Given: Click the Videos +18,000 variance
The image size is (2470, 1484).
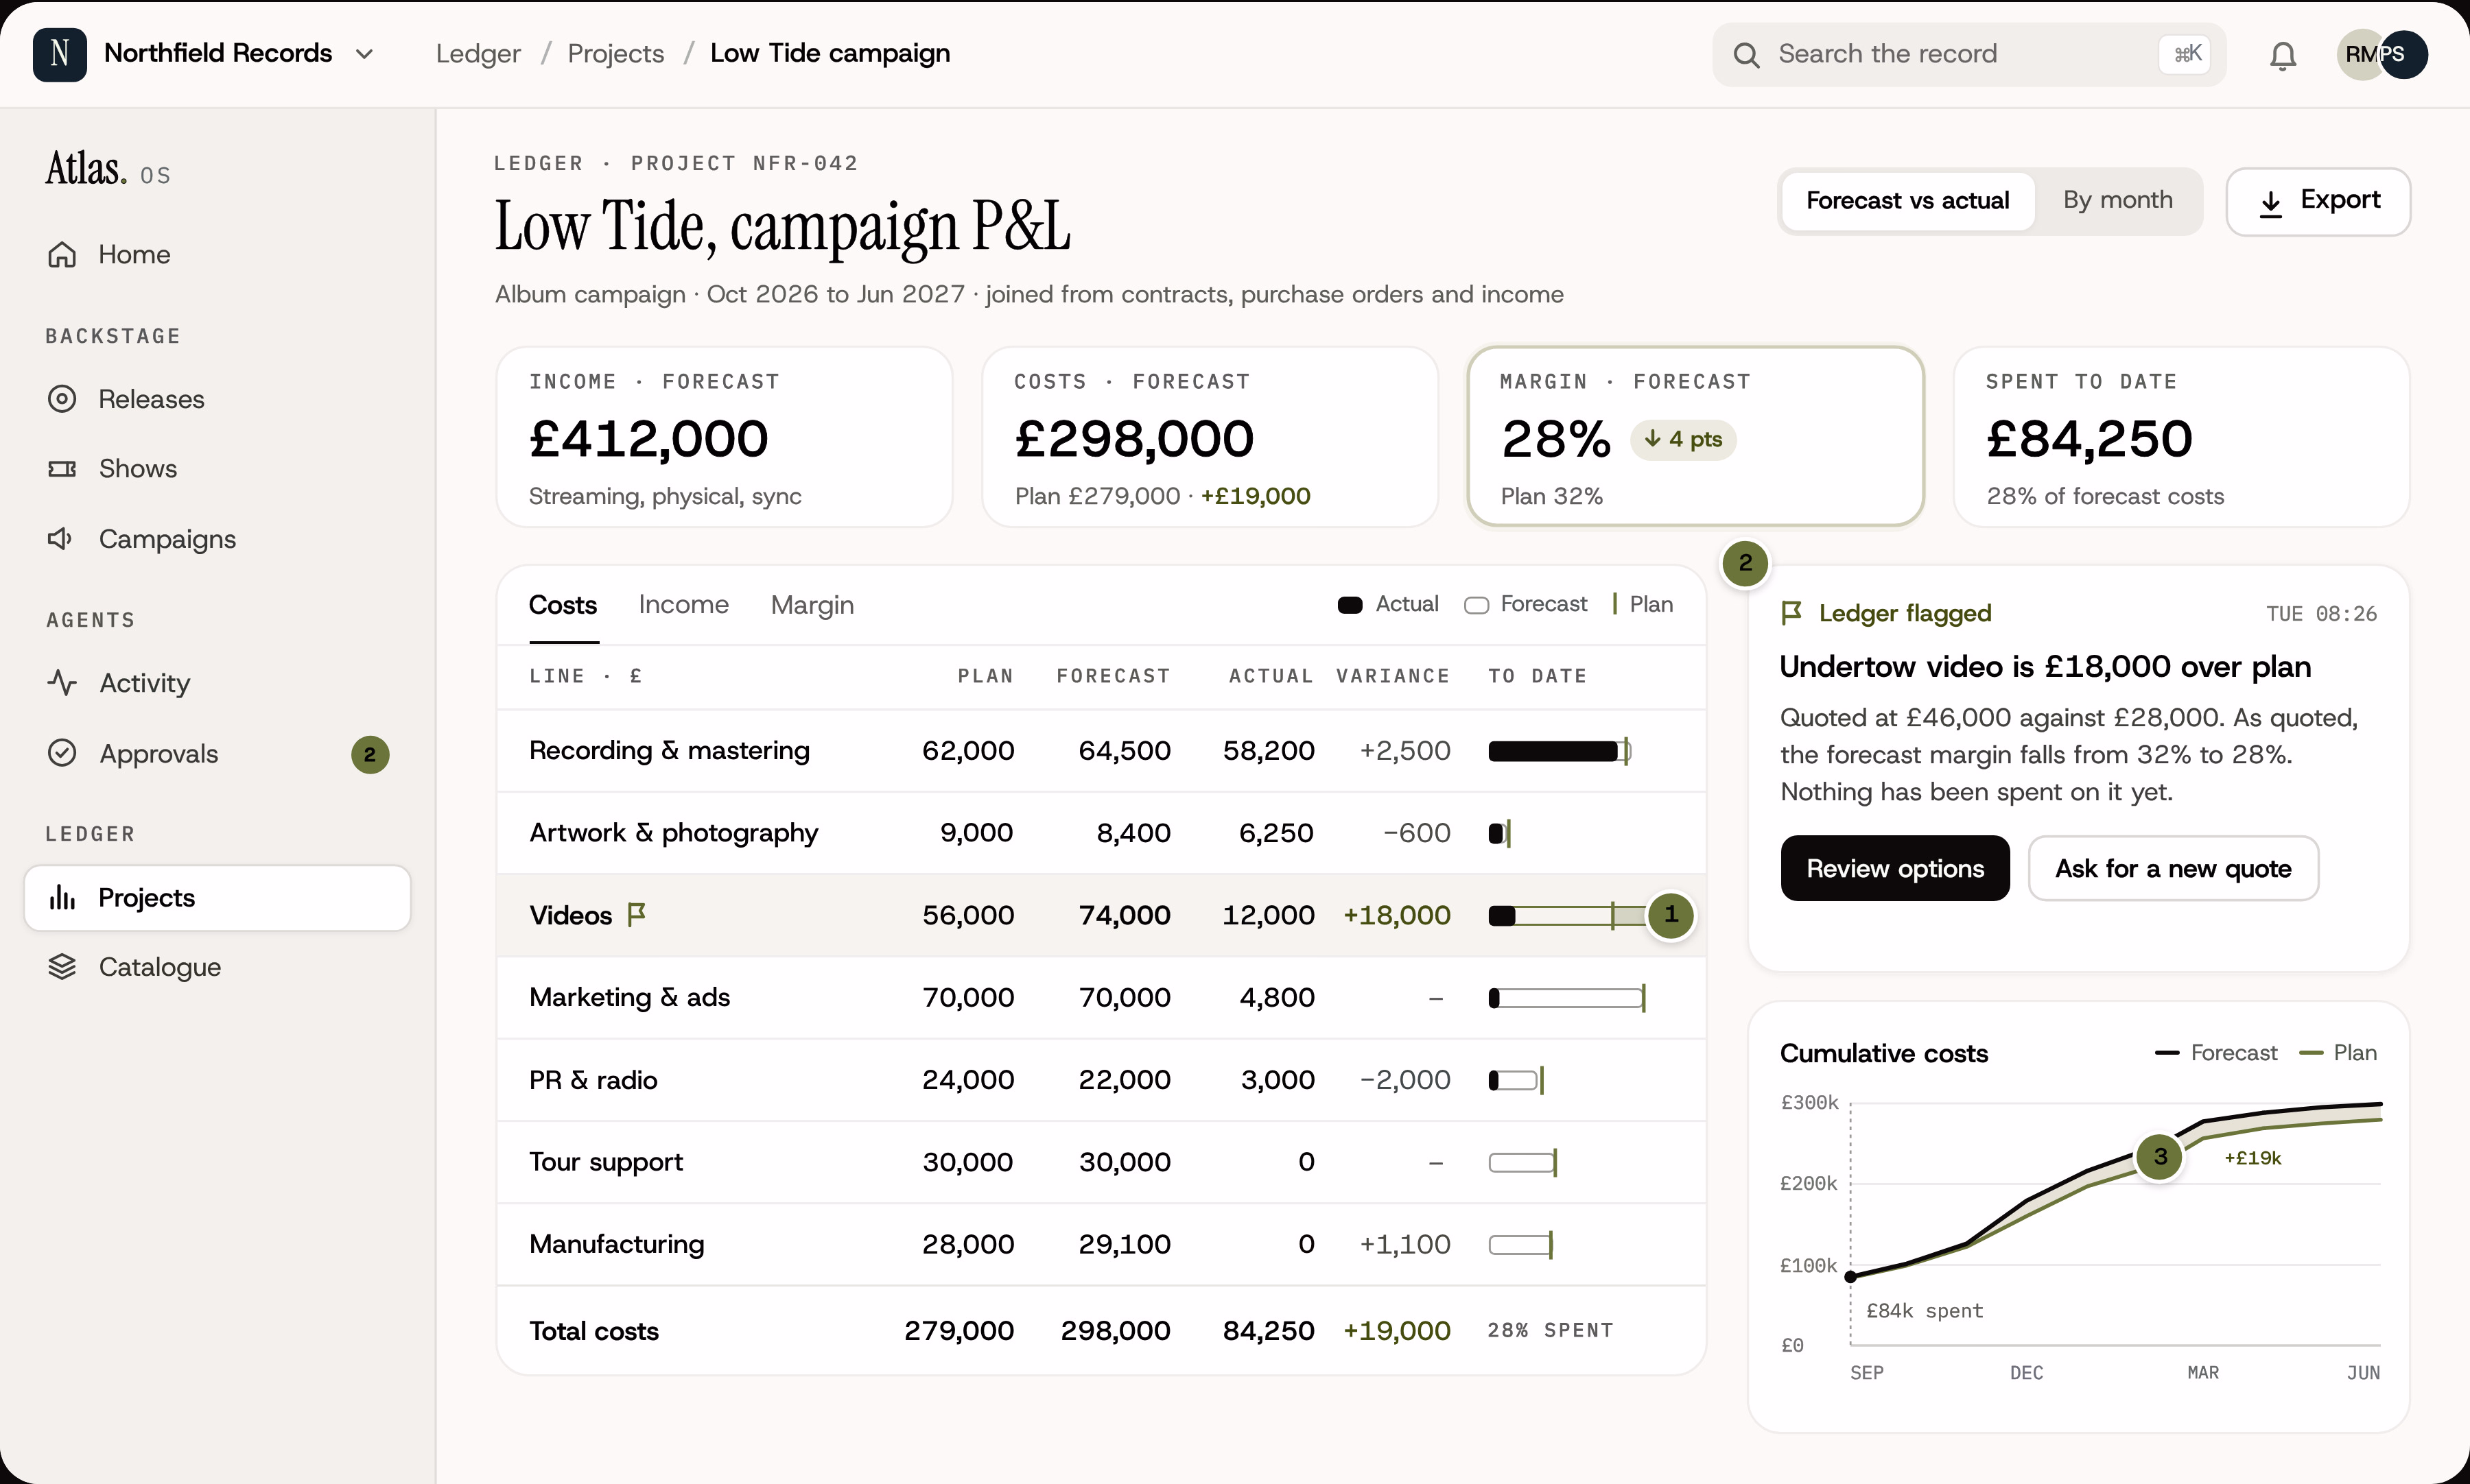Looking at the screenshot, I should 1396,915.
